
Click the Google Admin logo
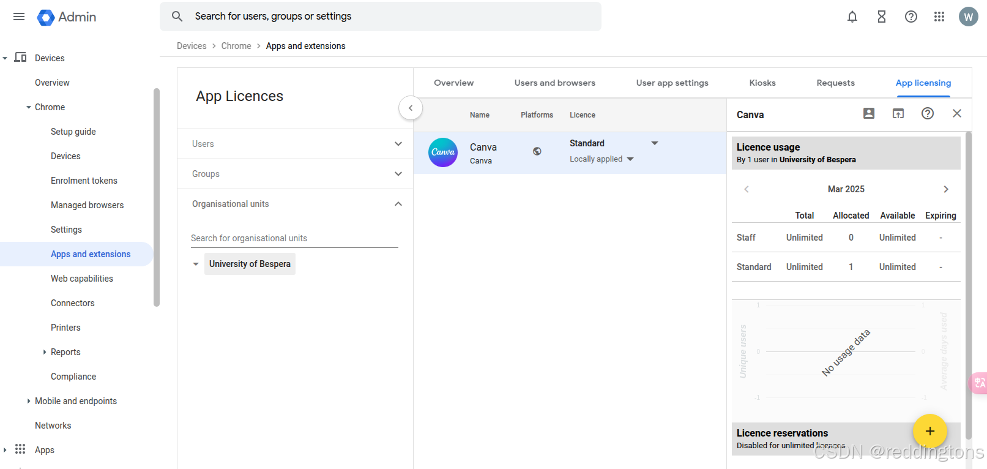tap(66, 17)
